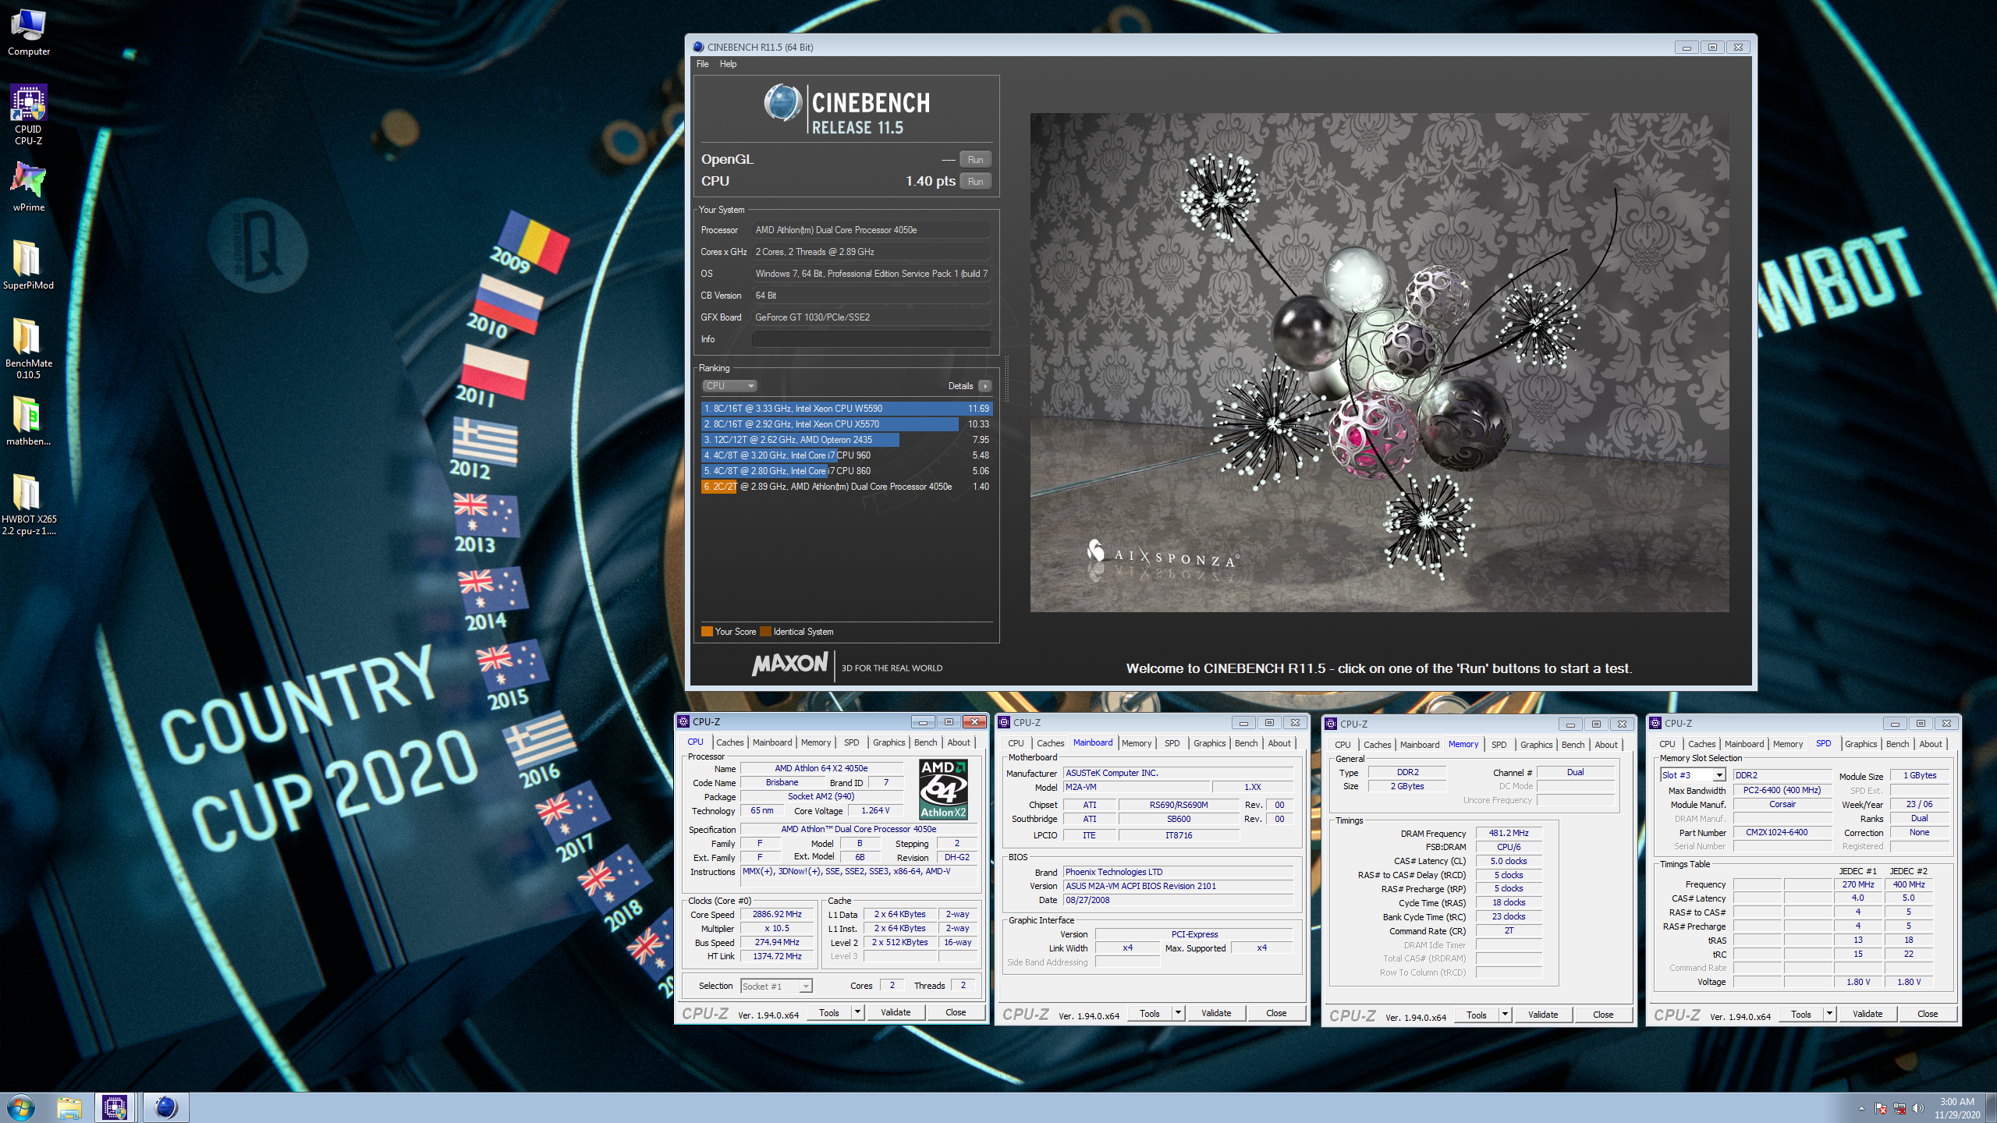The height and width of the screenshot is (1123, 1997).
Task: Click Validate in SPD CPU-Z window
Action: [x=1868, y=1014]
